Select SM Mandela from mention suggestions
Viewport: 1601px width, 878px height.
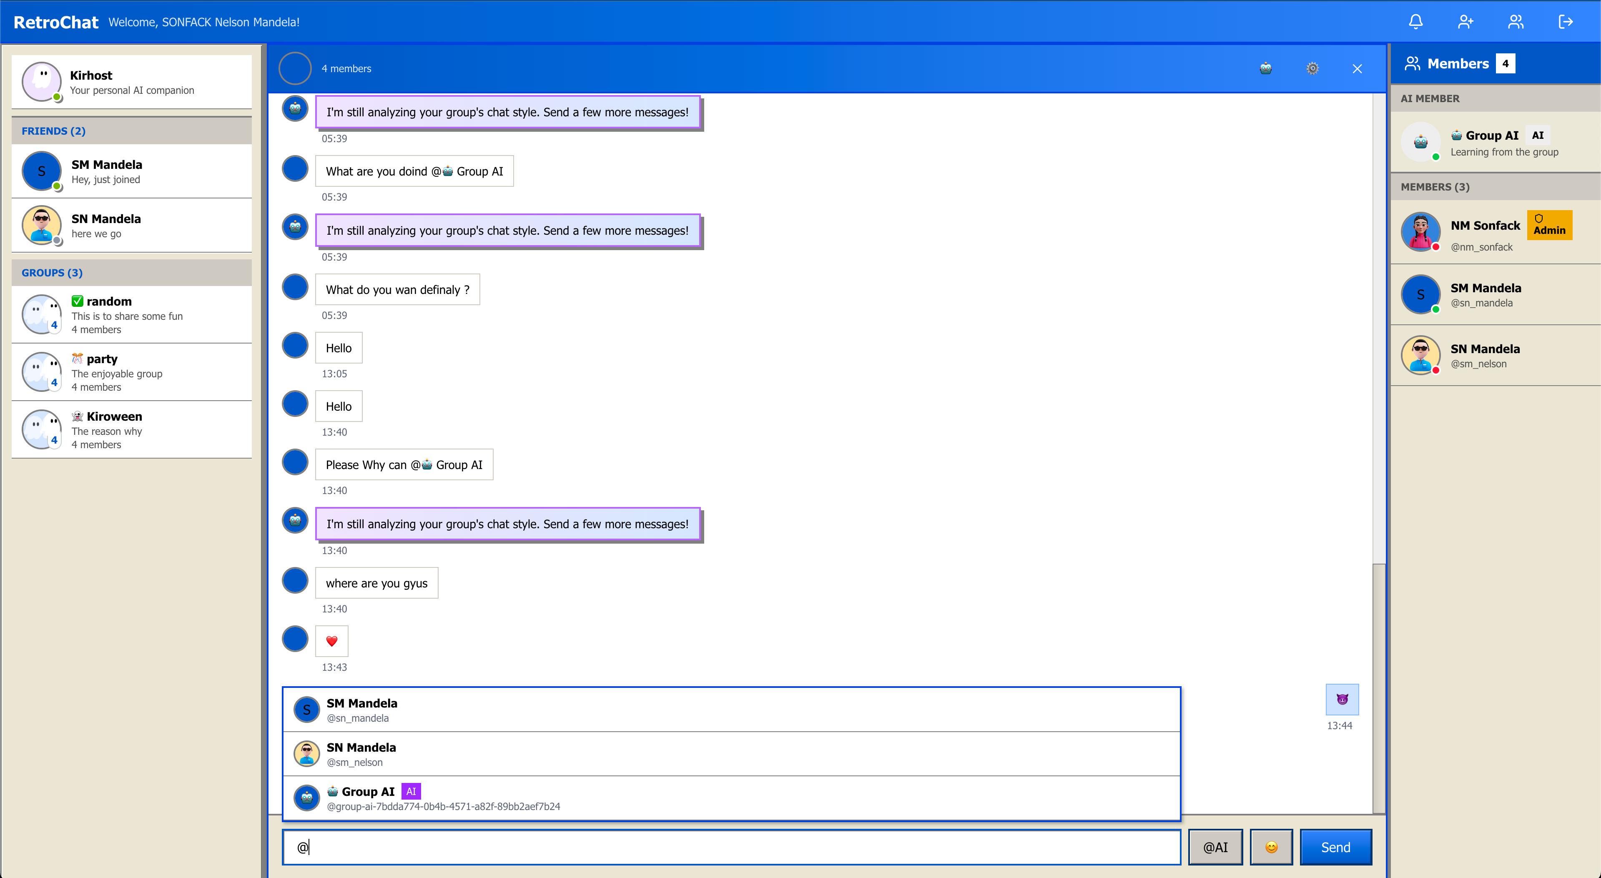click(x=731, y=710)
